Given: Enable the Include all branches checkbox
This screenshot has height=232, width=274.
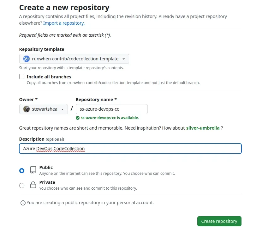Looking at the screenshot, I should pos(22,76).
